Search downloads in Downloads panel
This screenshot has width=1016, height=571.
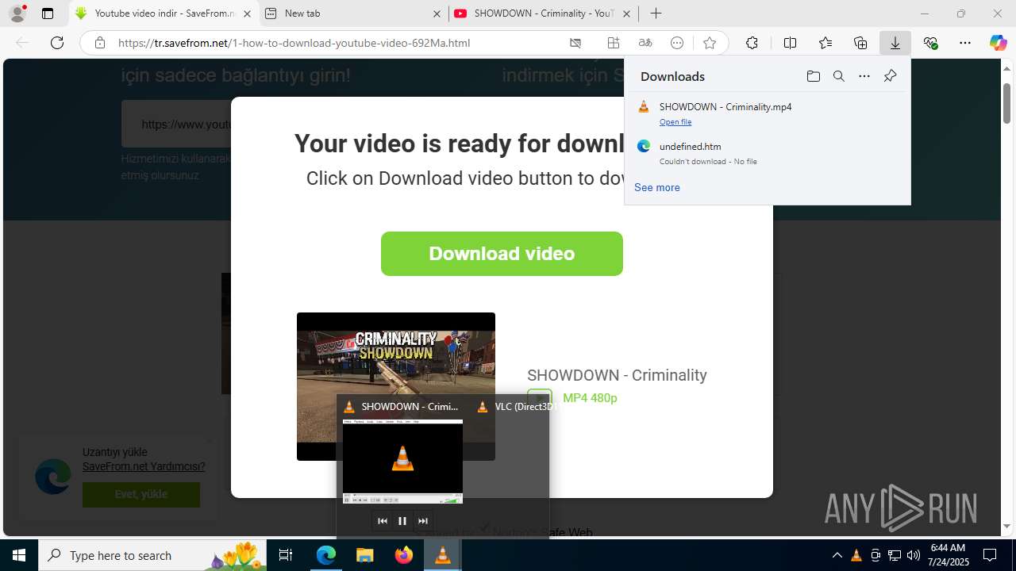pos(838,76)
